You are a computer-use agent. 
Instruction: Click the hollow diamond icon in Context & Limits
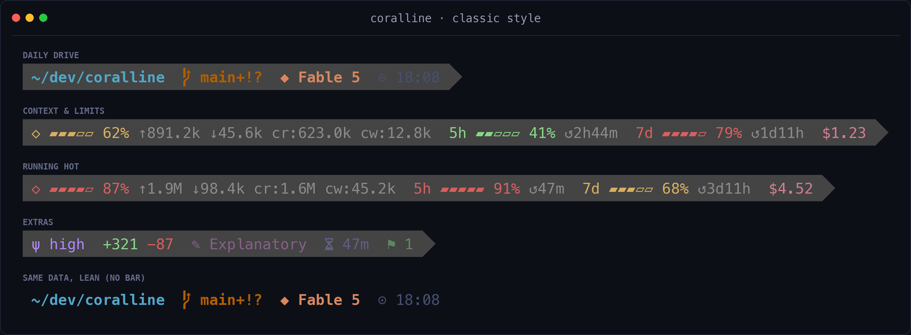36,134
